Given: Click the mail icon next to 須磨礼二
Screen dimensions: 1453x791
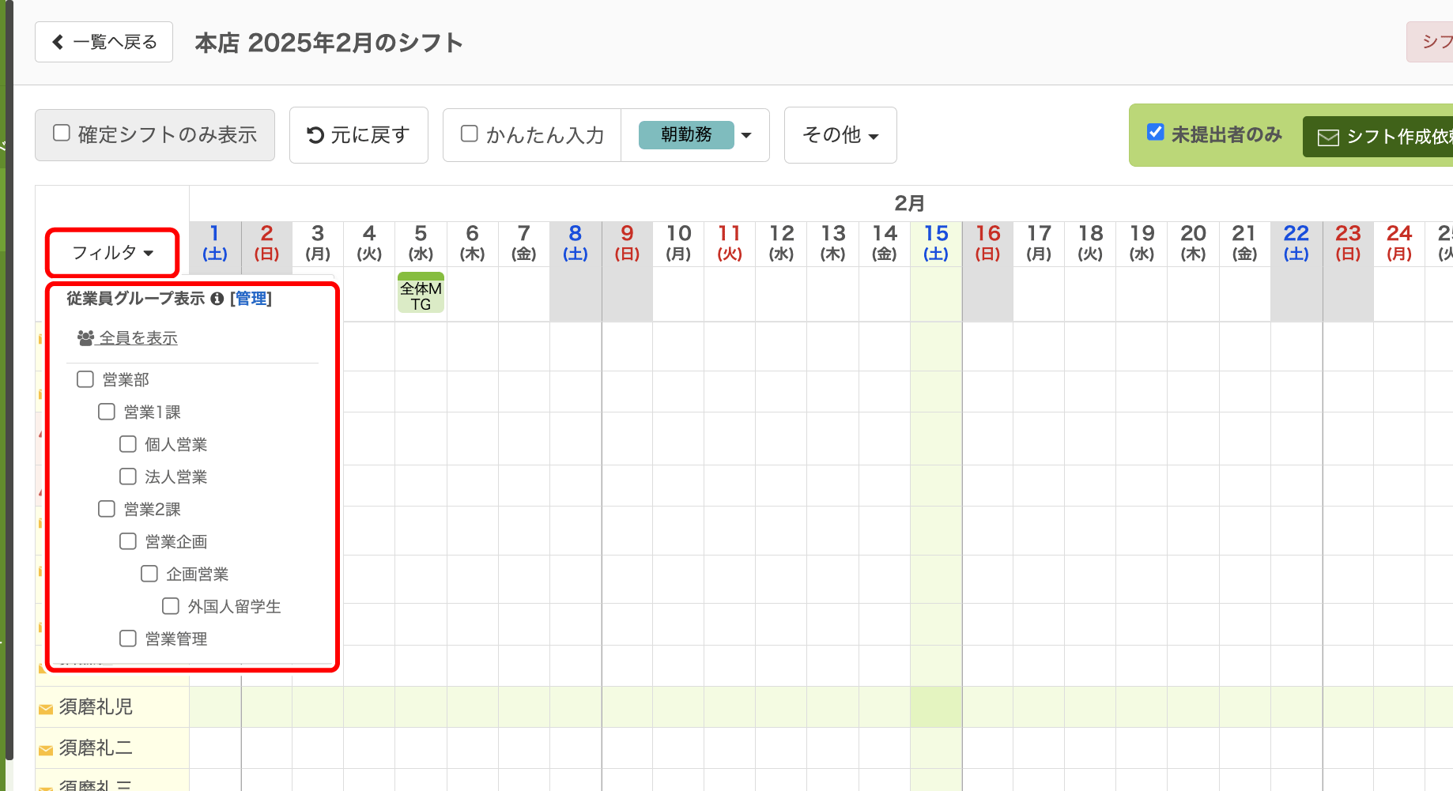Looking at the screenshot, I should 46,750.
